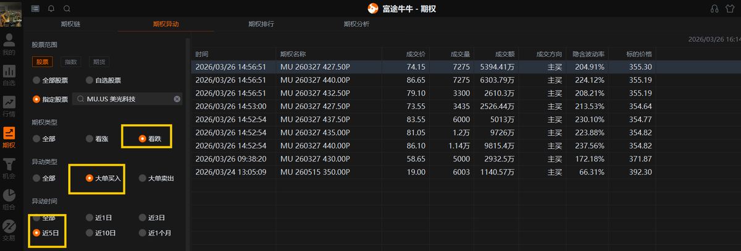Open customer service headset icon
The height and width of the screenshot is (251, 741).
click(x=714, y=9)
